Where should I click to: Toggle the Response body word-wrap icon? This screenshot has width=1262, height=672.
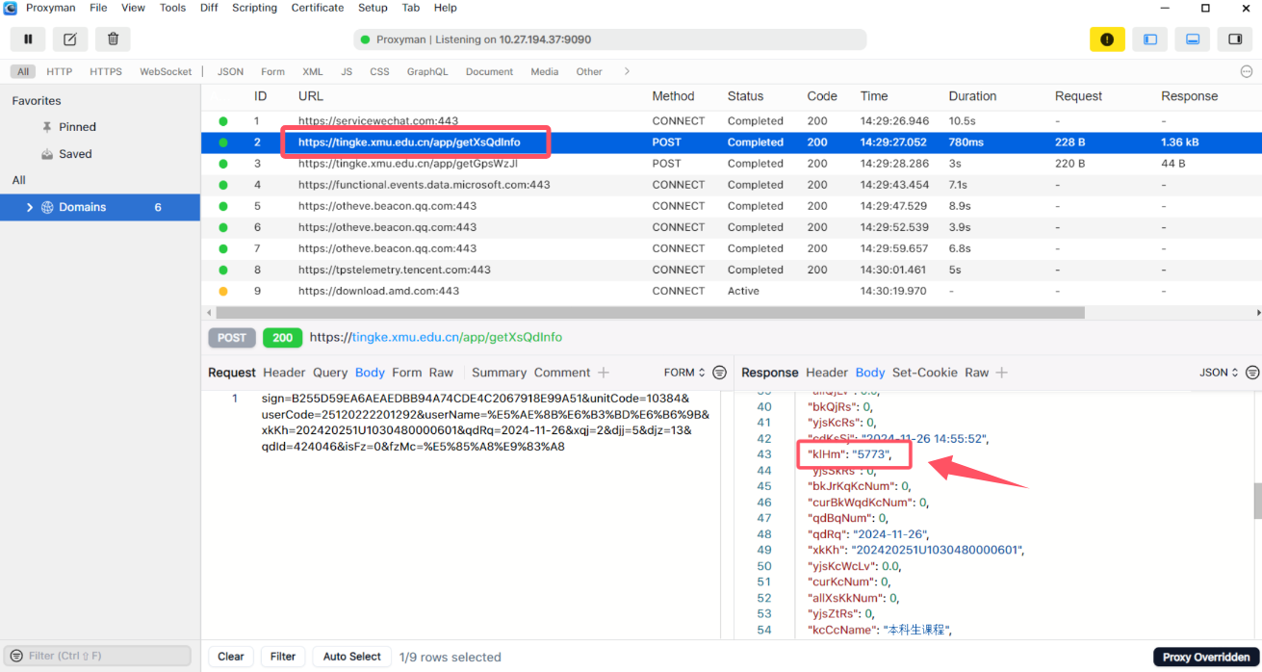[1252, 373]
